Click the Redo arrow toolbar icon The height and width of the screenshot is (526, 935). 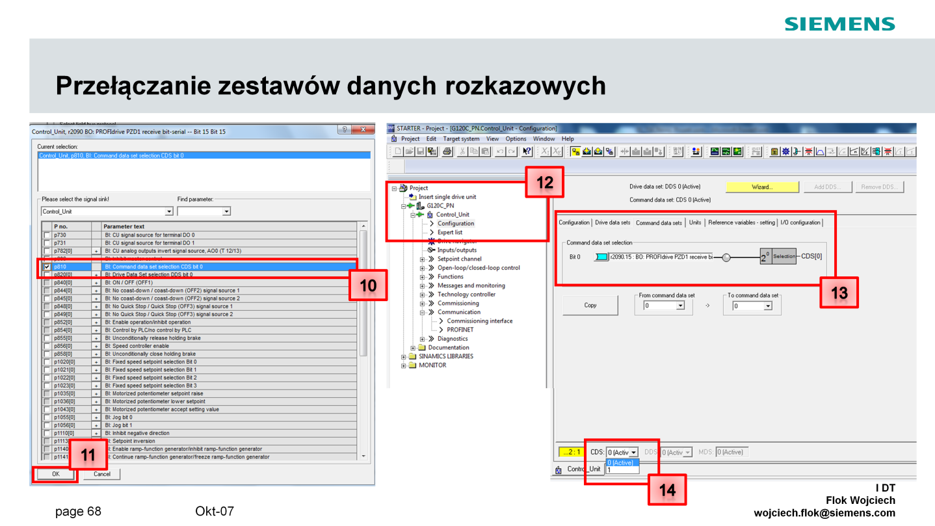pyautogui.click(x=512, y=151)
